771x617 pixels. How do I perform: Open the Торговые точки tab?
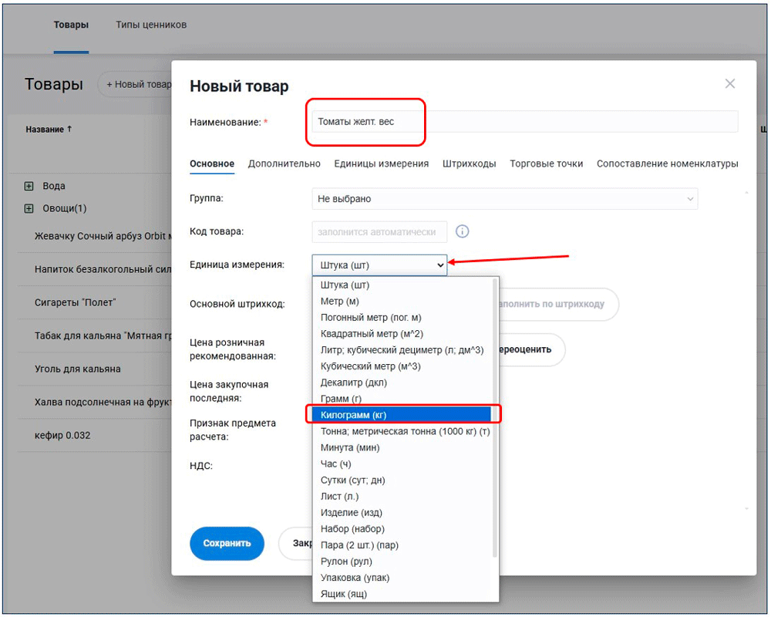(x=546, y=164)
